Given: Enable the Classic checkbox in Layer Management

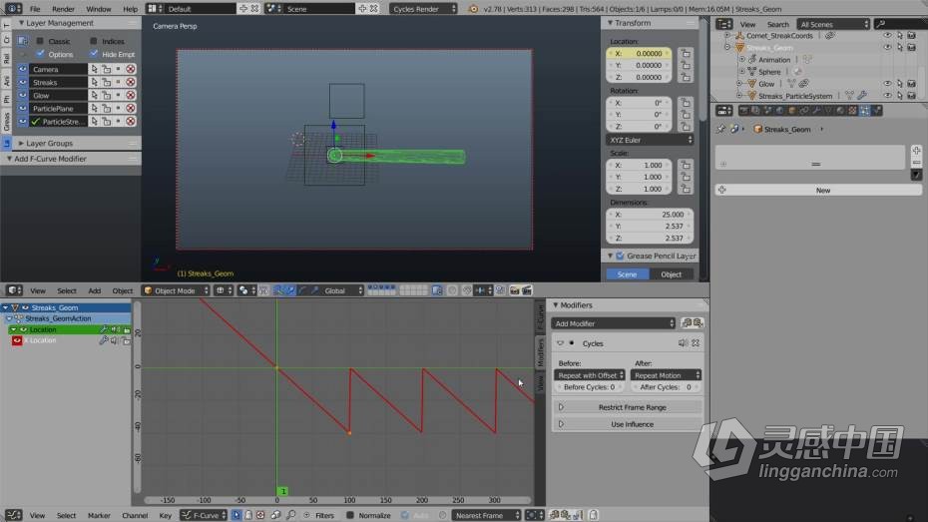Looking at the screenshot, I should point(40,41).
